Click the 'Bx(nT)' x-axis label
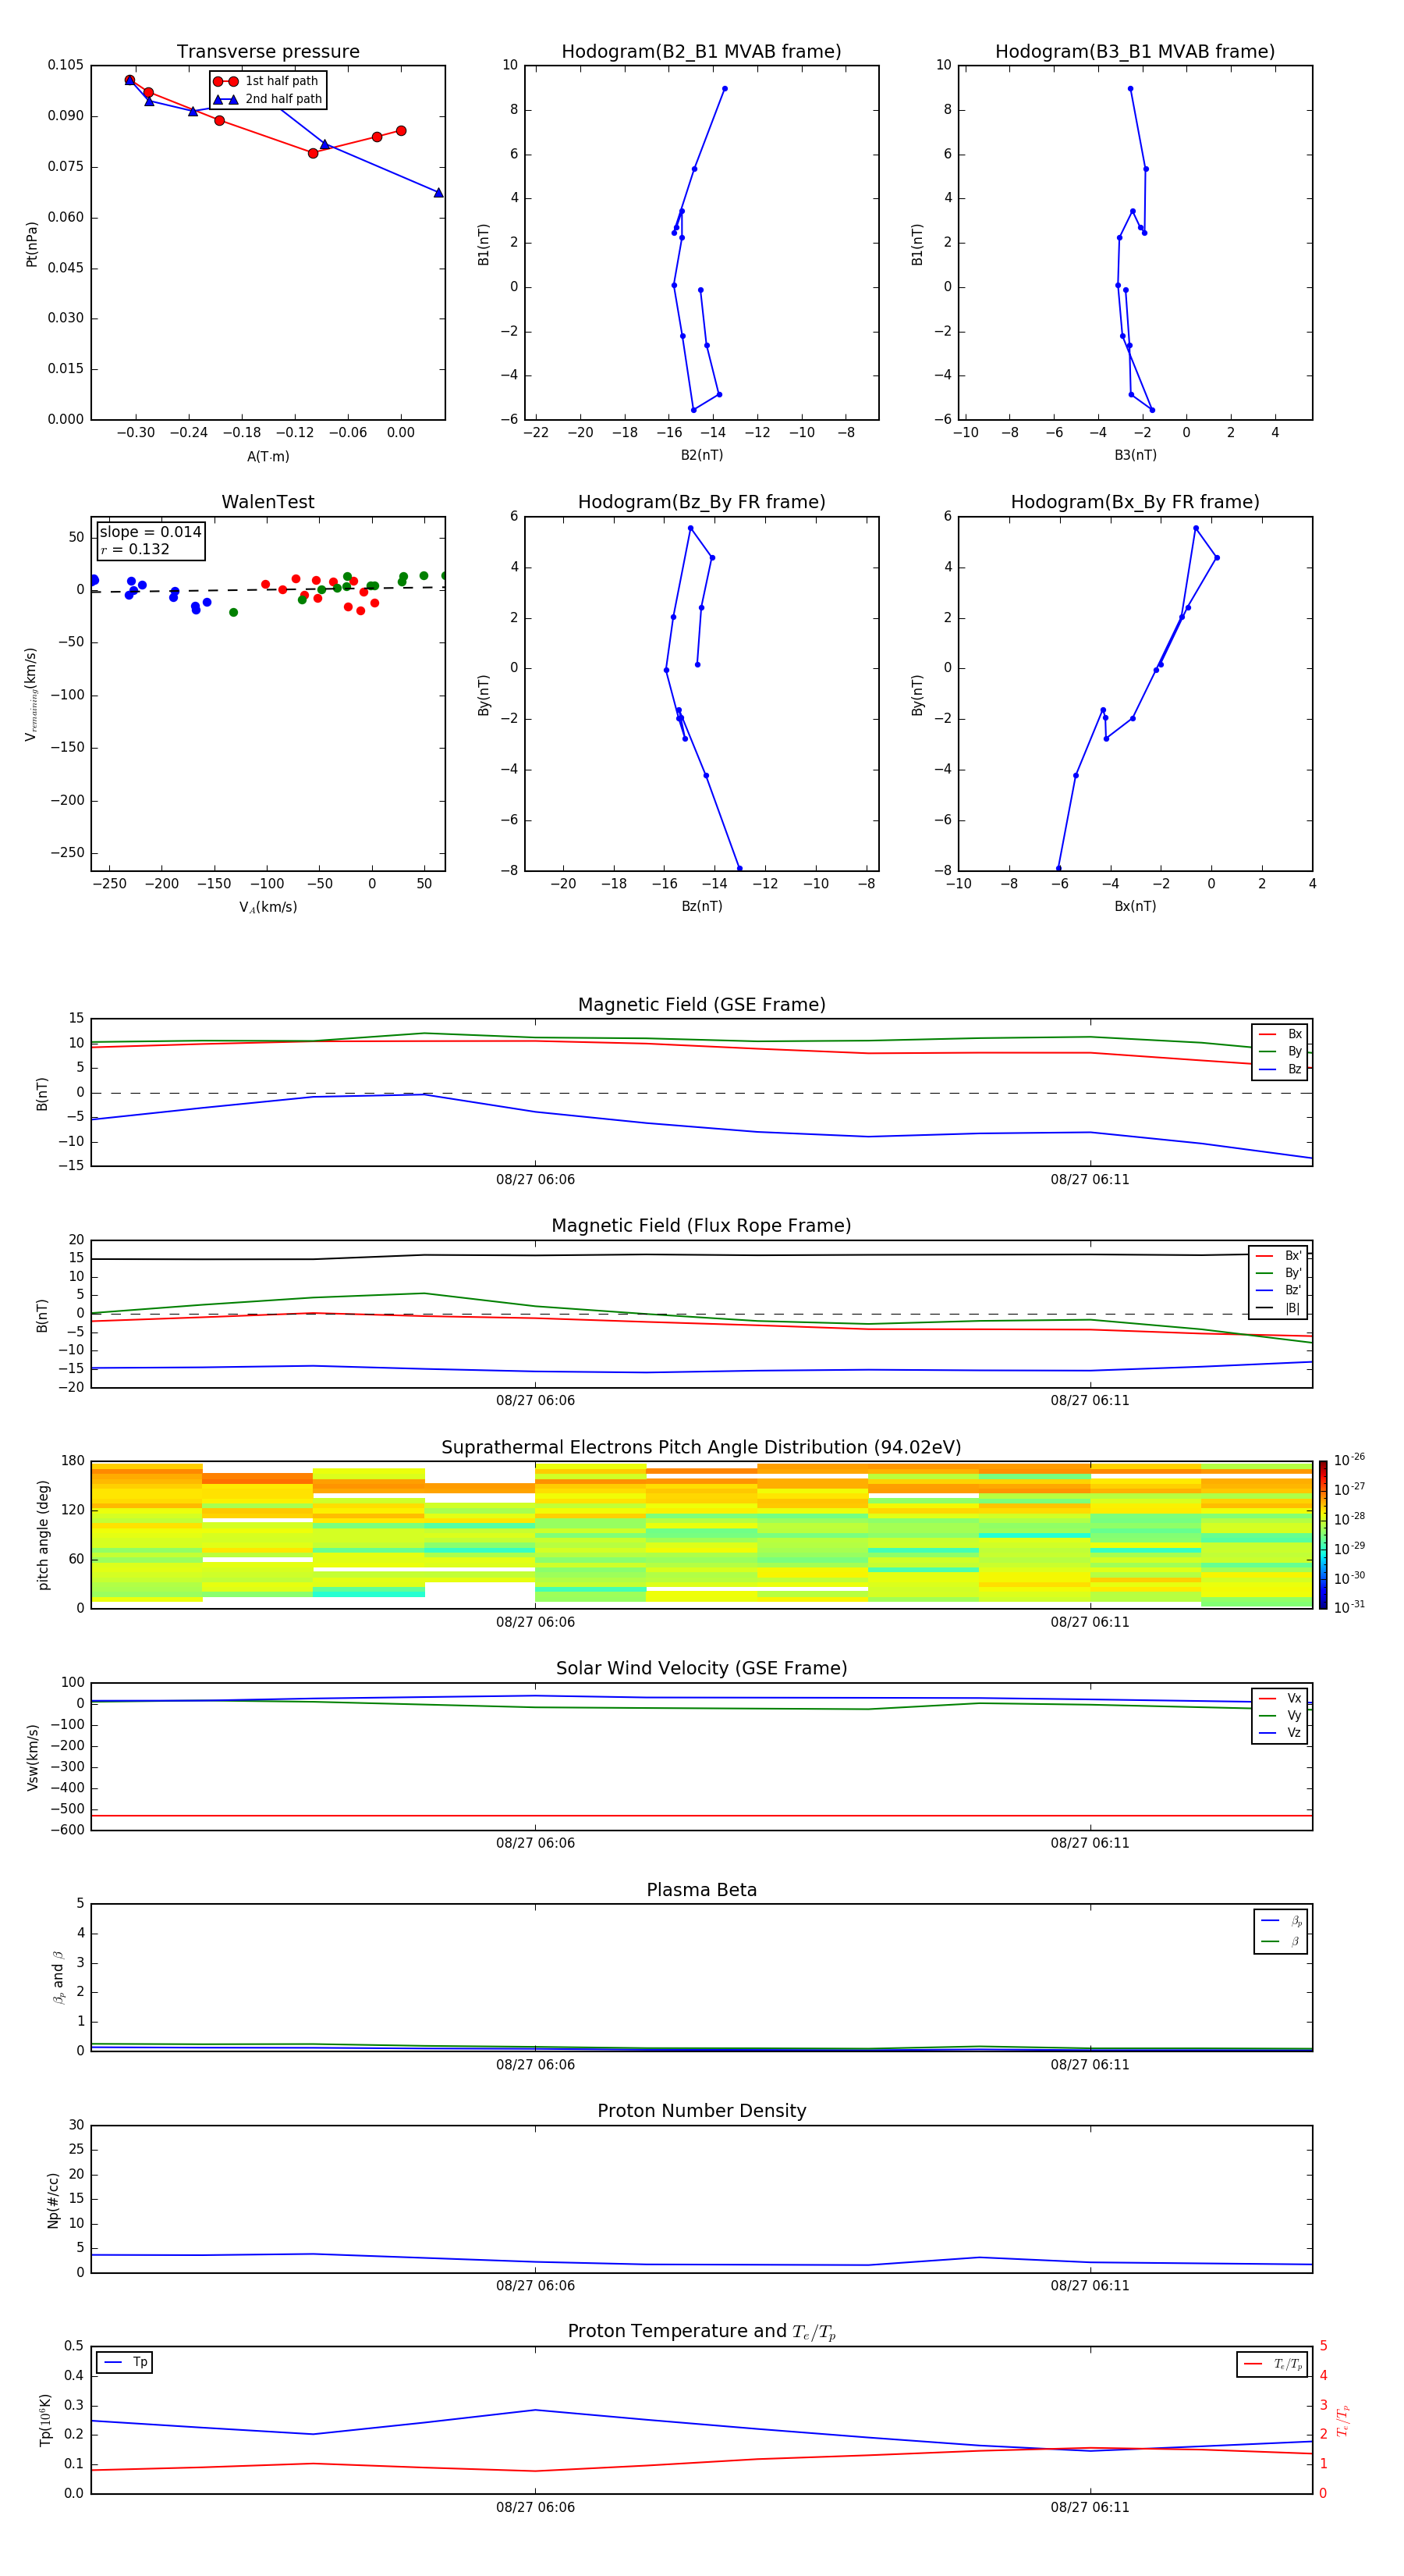This screenshot has width=1404, height=2576. pyautogui.click(x=1135, y=906)
